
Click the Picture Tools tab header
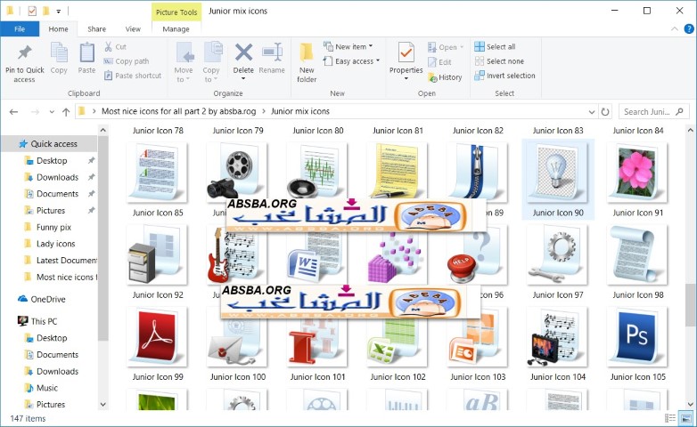point(176,12)
